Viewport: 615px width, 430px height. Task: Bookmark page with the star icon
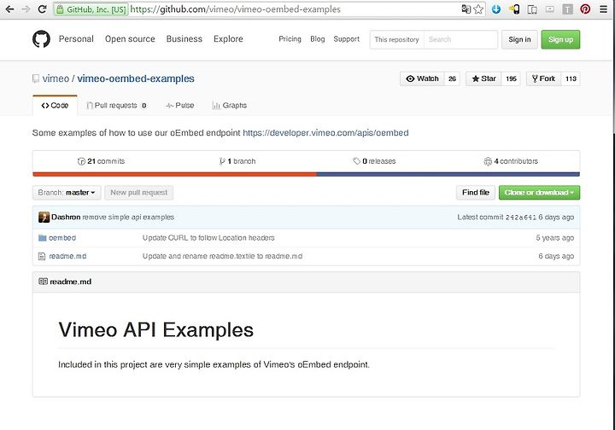click(478, 9)
